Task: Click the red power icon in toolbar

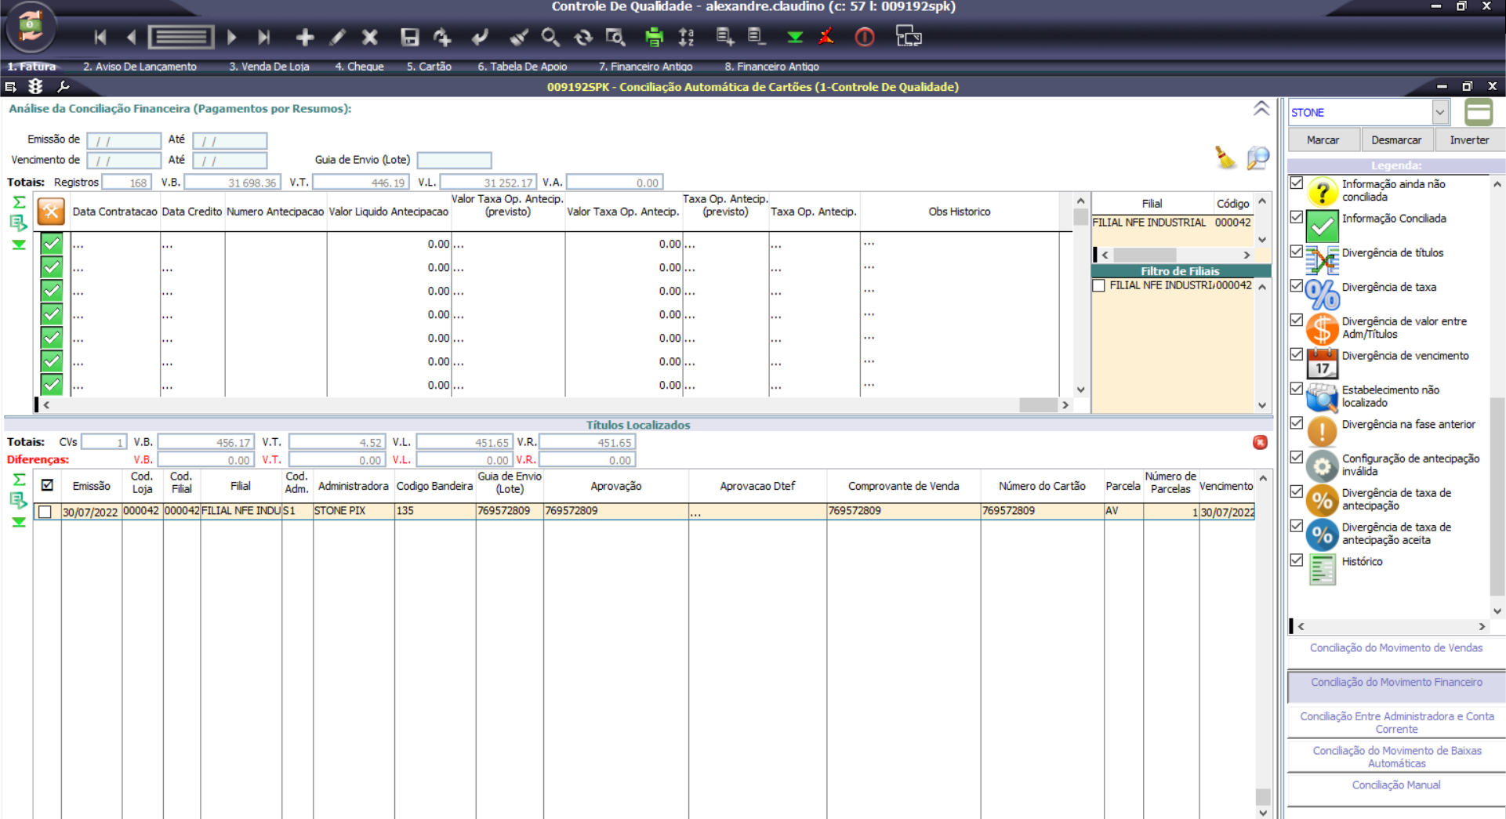Action: click(865, 37)
